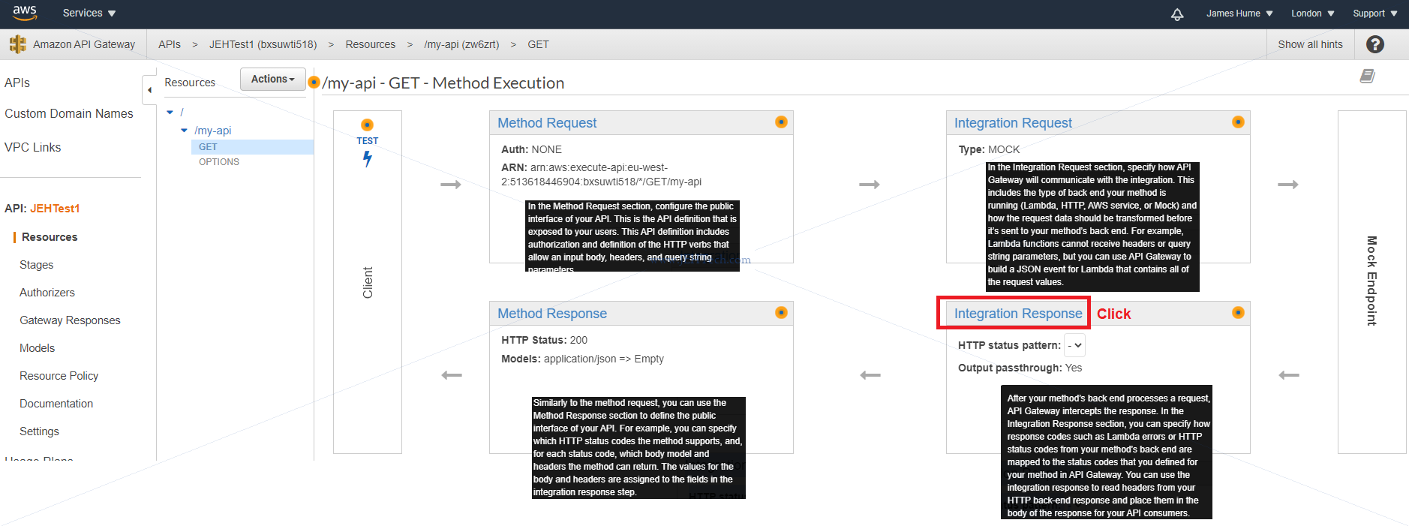Click the Method Request hint dot
Viewport: 1409px width, 526px height.
coord(781,122)
